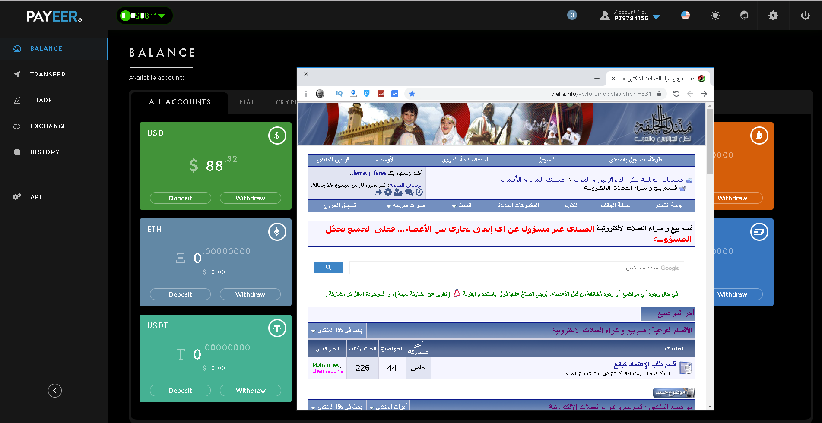Click the dollar sign icon on USD card
Image resolution: width=822 pixels, height=423 pixels.
[277, 136]
